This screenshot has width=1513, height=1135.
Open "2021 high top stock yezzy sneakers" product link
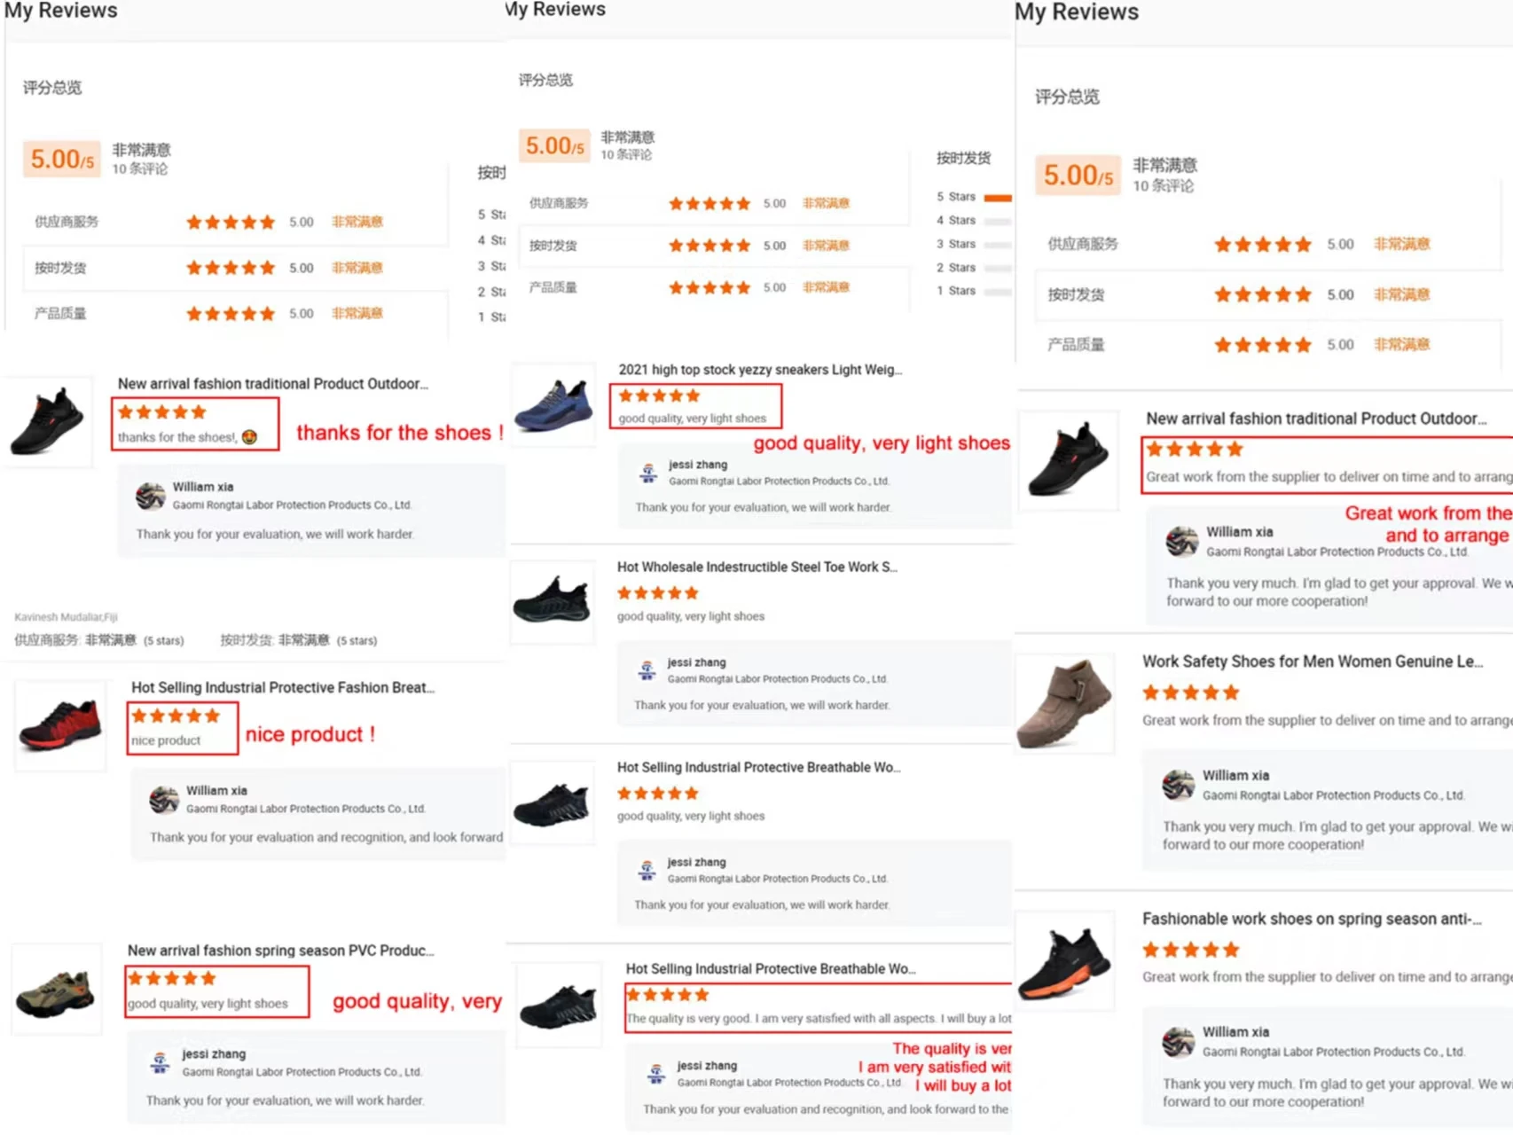[x=759, y=370]
